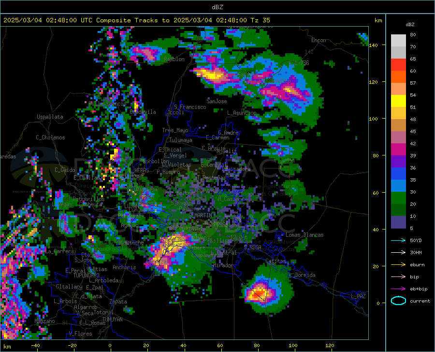The image size is (435, 352).
Task: Click the Uspallata place label
Action: [x=50, y=117]
